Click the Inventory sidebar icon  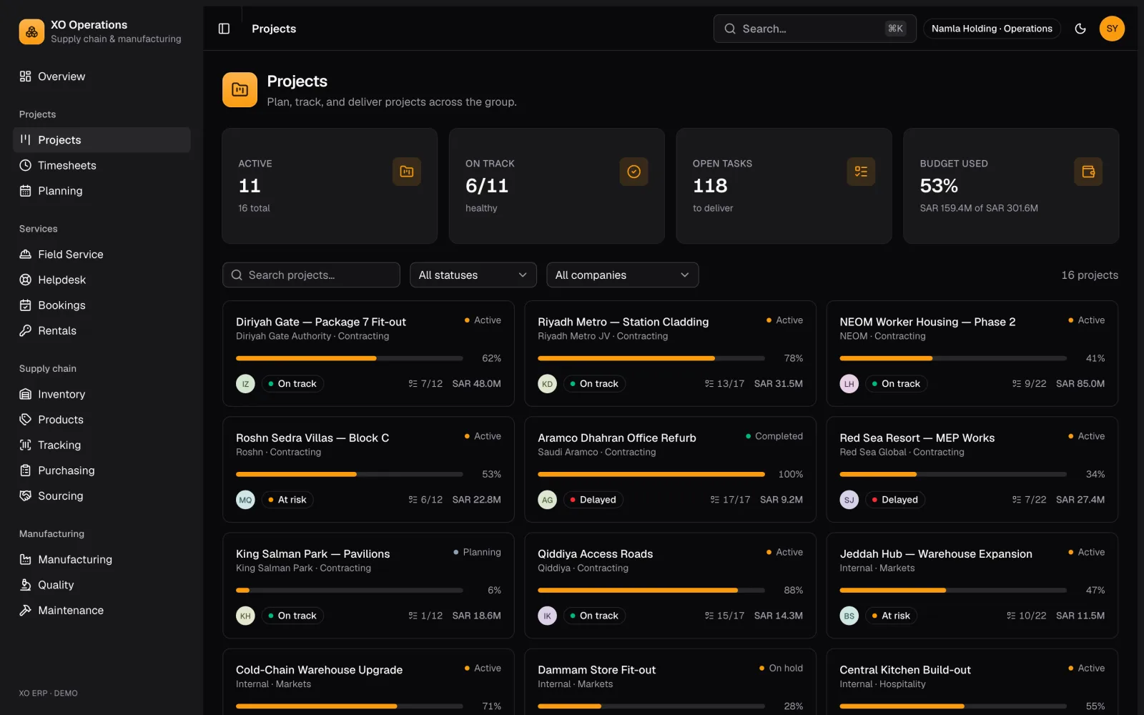[x=26, y=394]
